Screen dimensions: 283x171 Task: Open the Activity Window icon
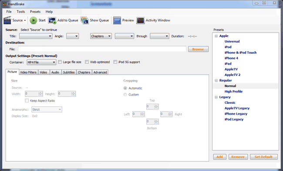pyautogui.click(x=141, y=20)
